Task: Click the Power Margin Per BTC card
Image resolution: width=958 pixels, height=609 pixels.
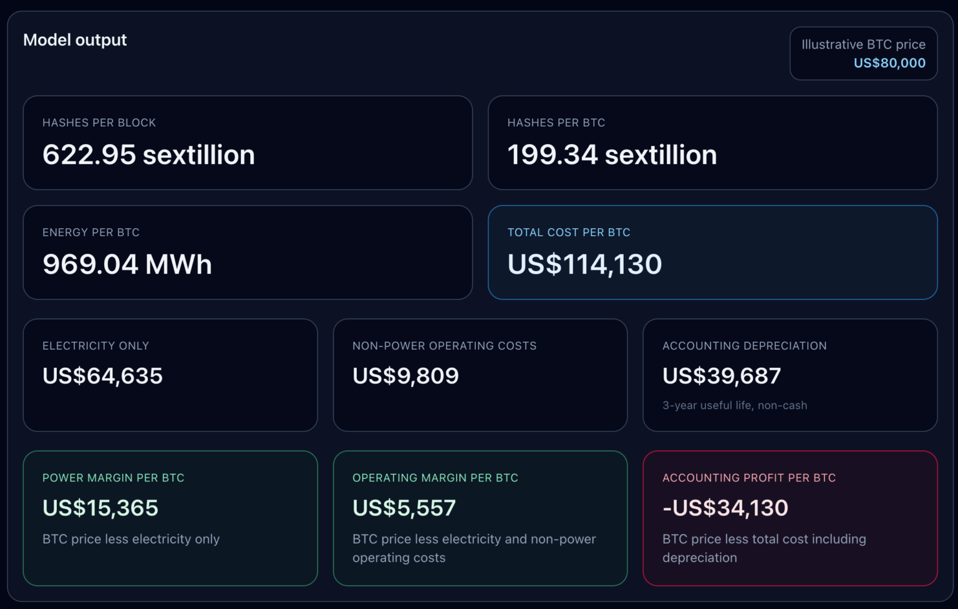Action: click(170, 517)
